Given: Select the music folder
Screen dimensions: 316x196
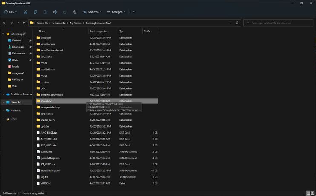Looking at the screenshot, I should click(44, 76).
